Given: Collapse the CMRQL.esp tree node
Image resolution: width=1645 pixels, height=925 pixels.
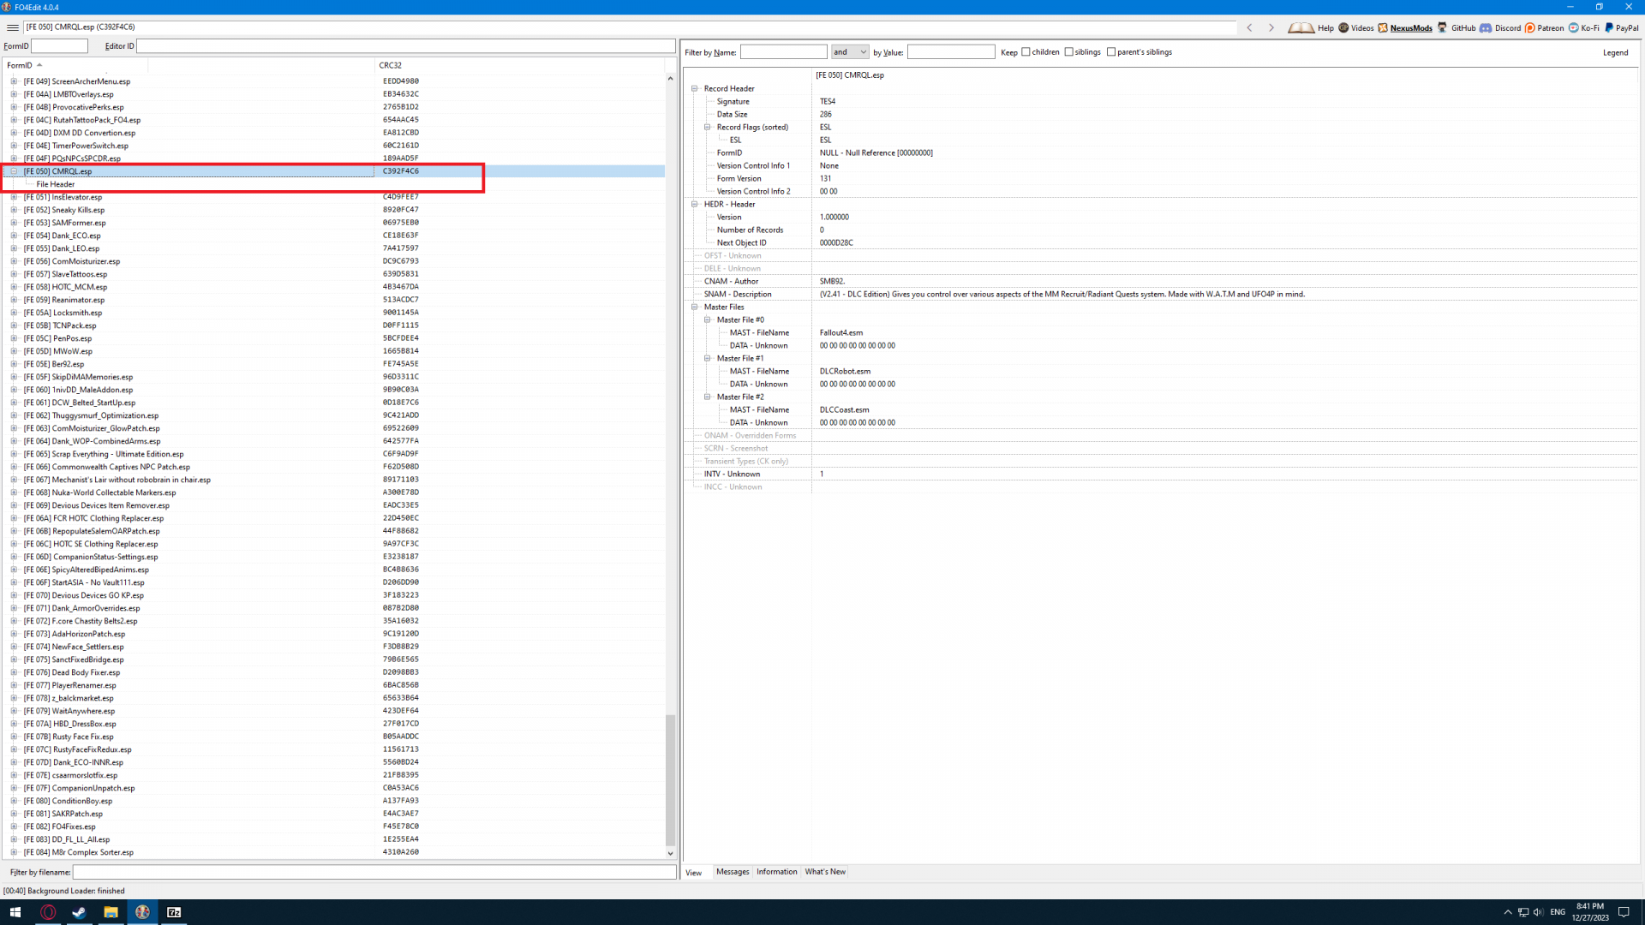Looking at the screenshot, I should (14, 171).
